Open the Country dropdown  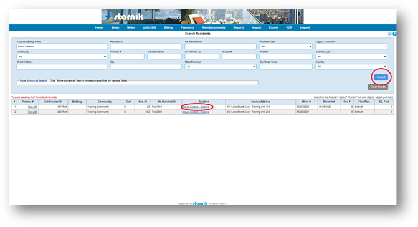click(x=351, y=67)
